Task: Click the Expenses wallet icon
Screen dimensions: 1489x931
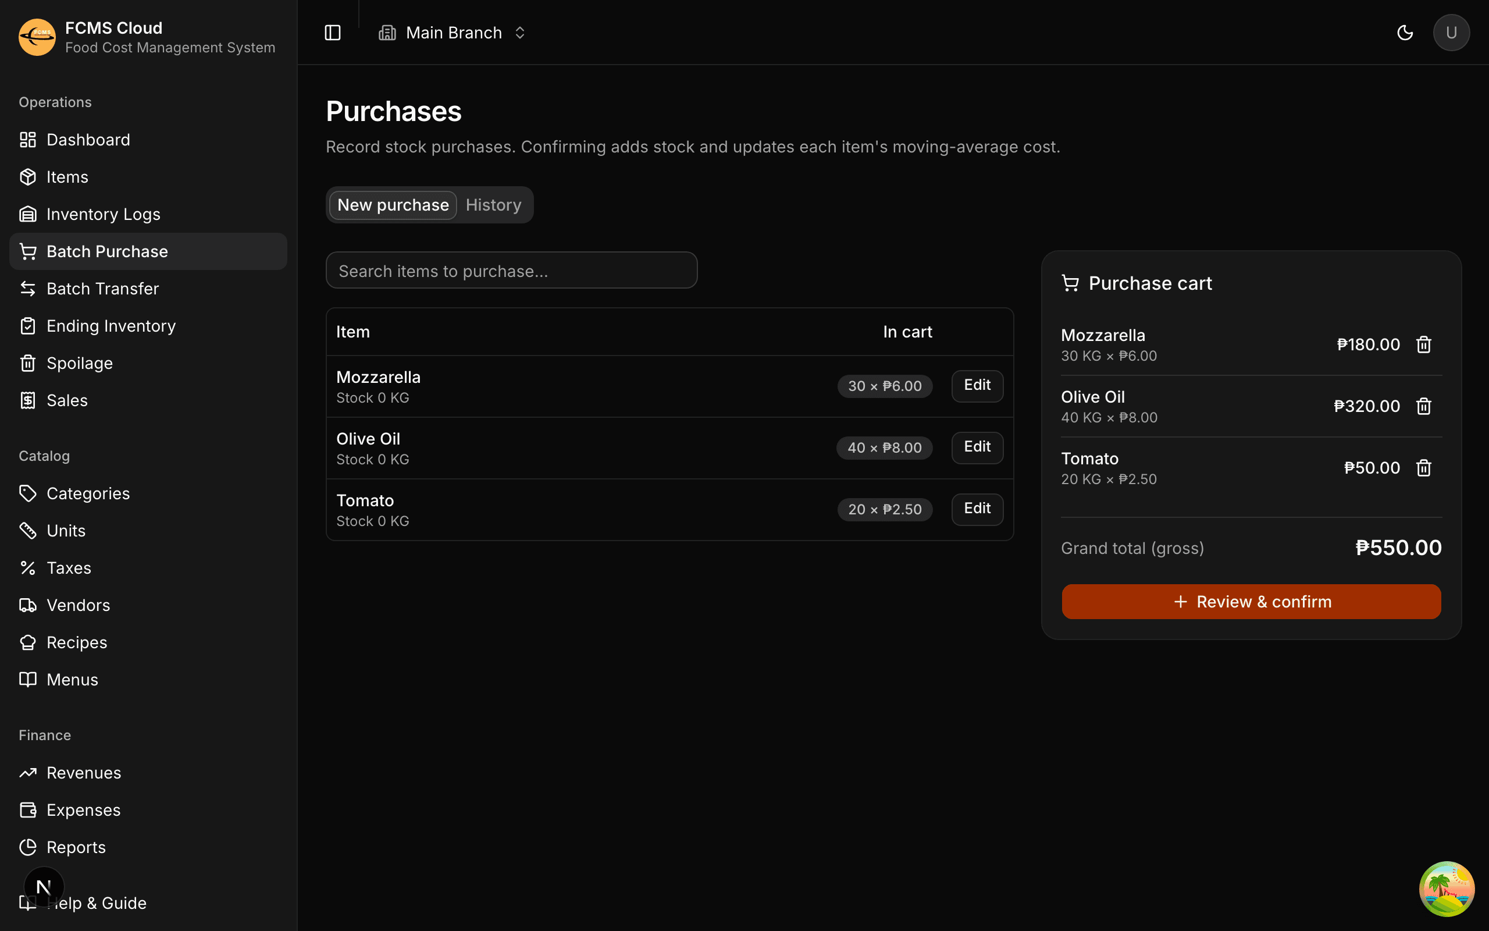Action: pos(28,810)
